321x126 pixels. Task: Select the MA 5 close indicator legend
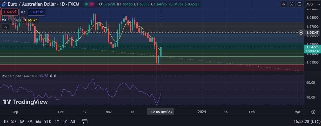(12, 20)
